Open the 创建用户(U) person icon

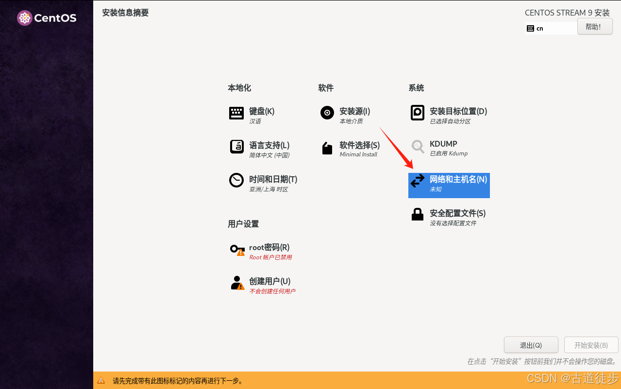pyautogui.click(x=237, y=283)
